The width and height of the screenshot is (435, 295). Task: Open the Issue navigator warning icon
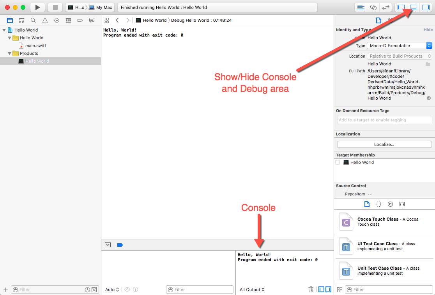tap(45, 20)
